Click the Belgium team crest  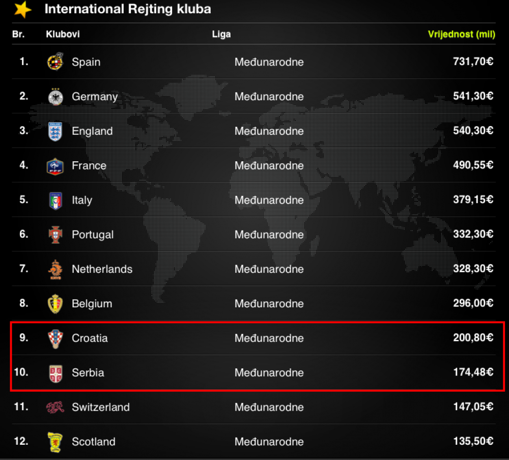(x=55, y=304)
